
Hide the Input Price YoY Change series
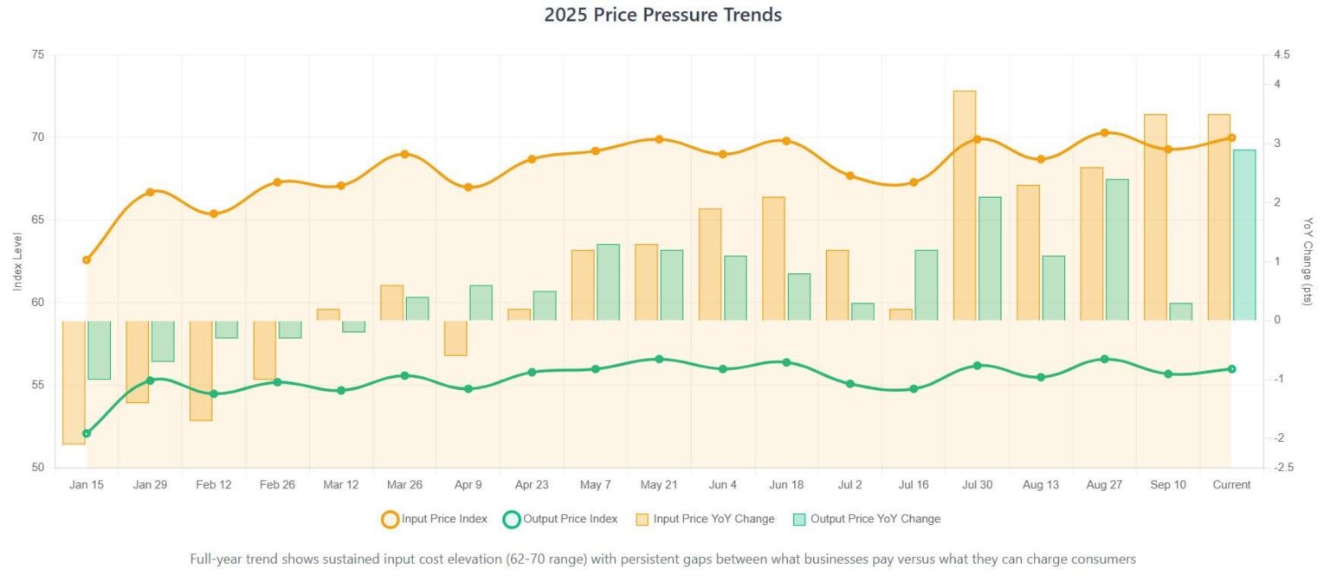(x=705, y=519)
